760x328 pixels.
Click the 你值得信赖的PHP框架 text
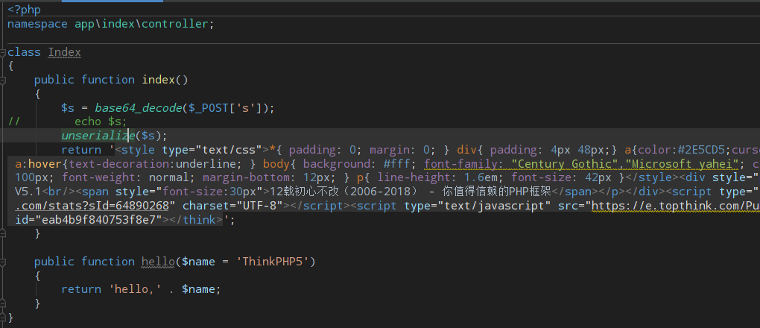497,192
